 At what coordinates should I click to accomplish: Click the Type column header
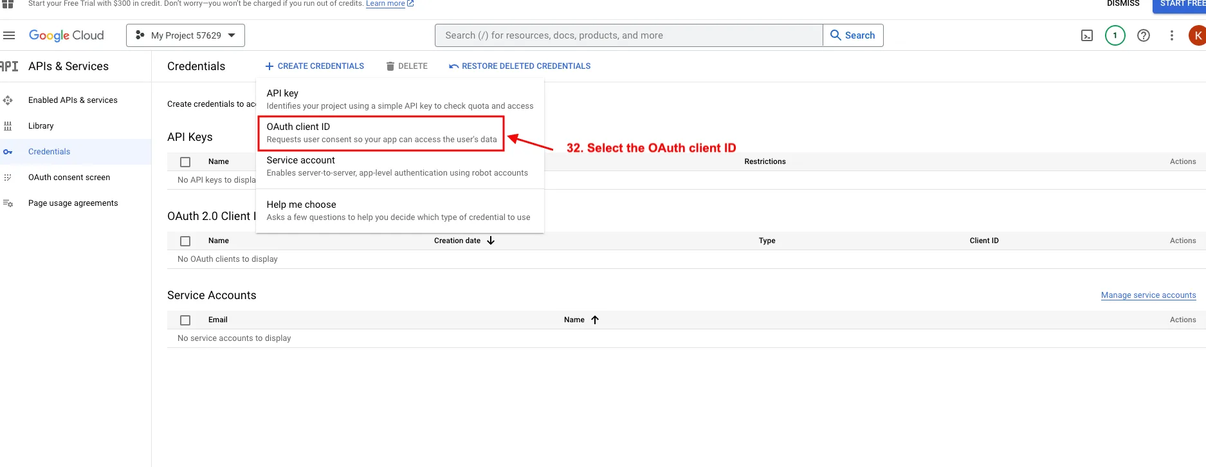(x=767, y=241)
